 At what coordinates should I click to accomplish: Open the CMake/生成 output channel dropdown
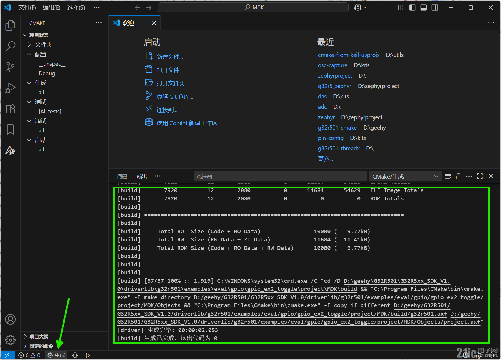(405, 176)
